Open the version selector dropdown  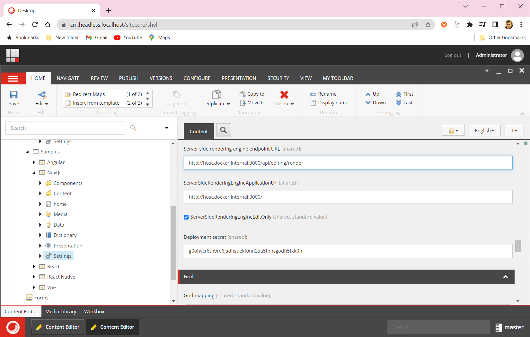pos(514,130)
